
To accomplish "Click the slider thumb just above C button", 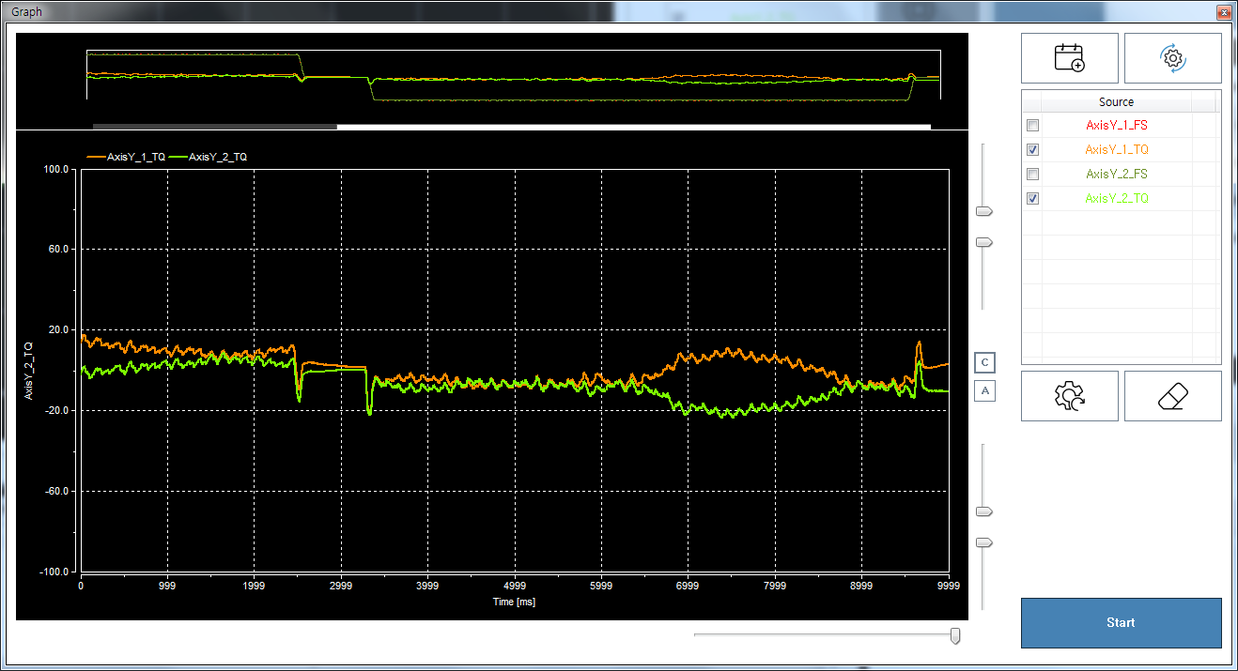I will 983,242.
